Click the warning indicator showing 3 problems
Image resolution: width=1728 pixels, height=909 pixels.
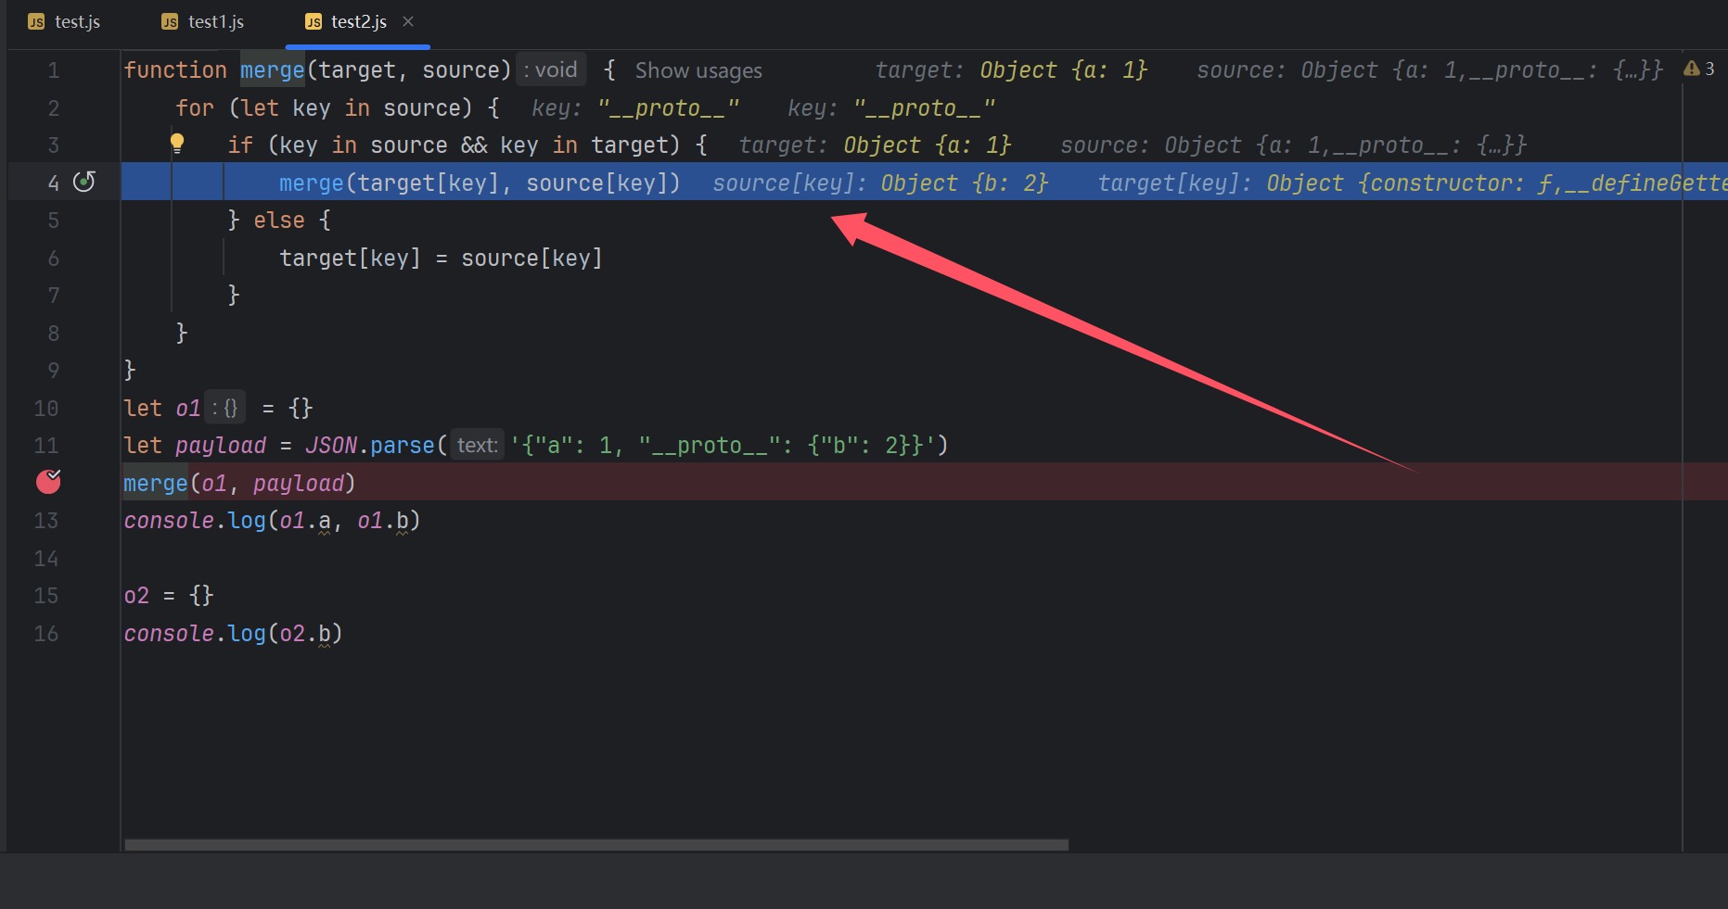1698,69
